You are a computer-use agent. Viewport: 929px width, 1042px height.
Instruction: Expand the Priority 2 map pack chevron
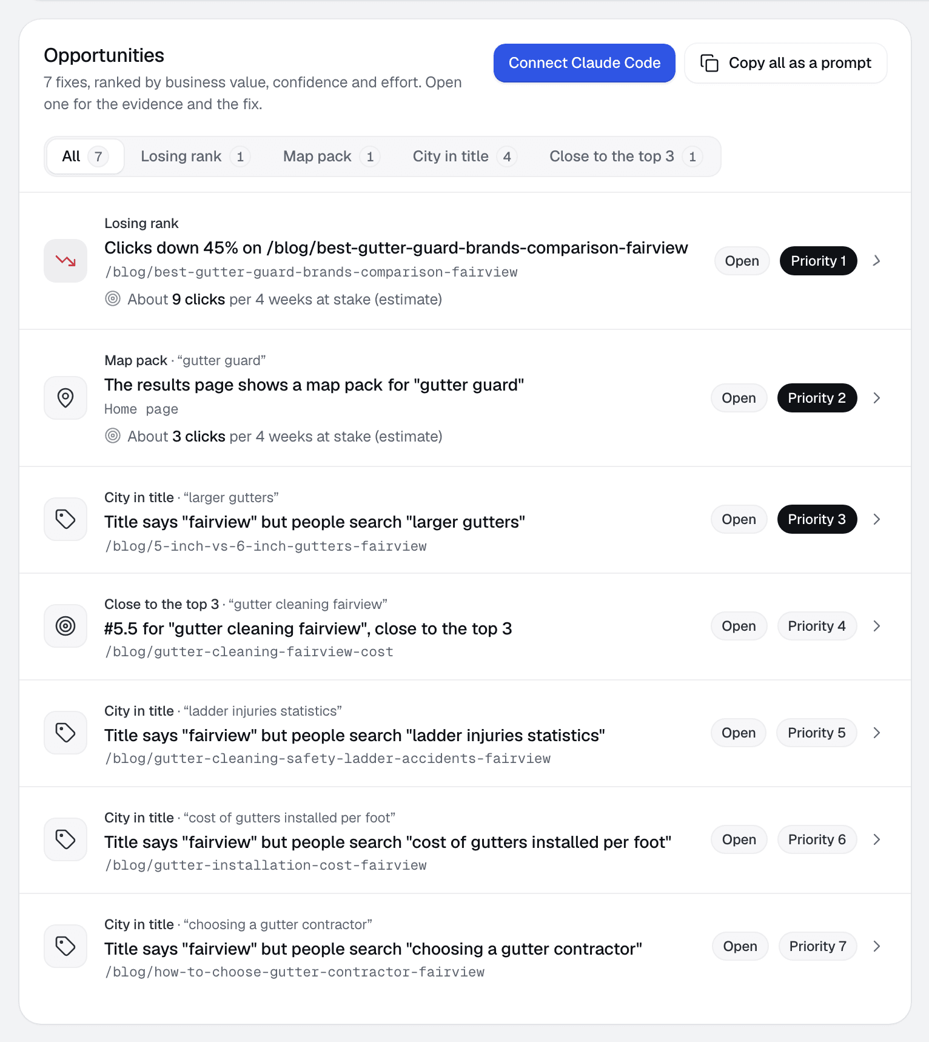tap(877, 398)
